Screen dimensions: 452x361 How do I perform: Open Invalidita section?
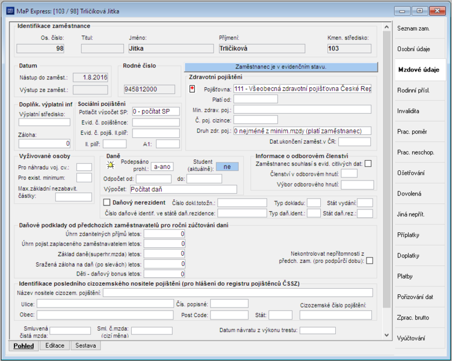[x=419, y=111]
